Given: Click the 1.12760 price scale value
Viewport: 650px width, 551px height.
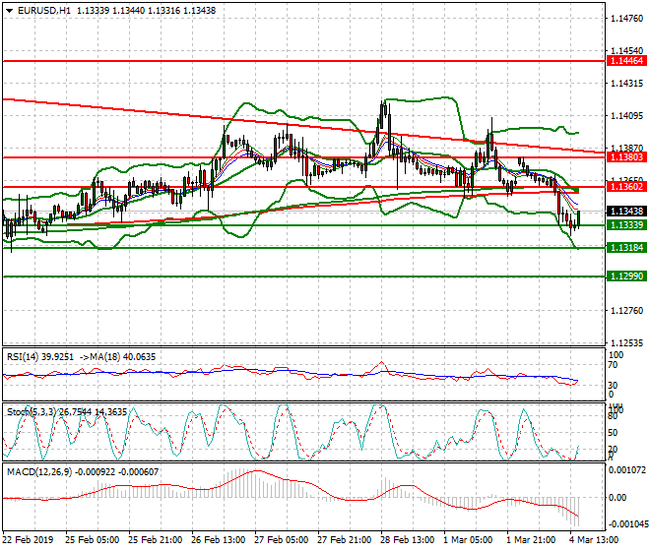Looking at the screenshot, I should (x=627, y=311).
